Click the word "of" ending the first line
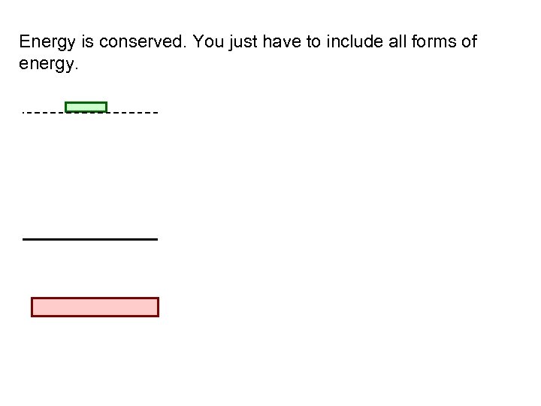 point(468,42)
